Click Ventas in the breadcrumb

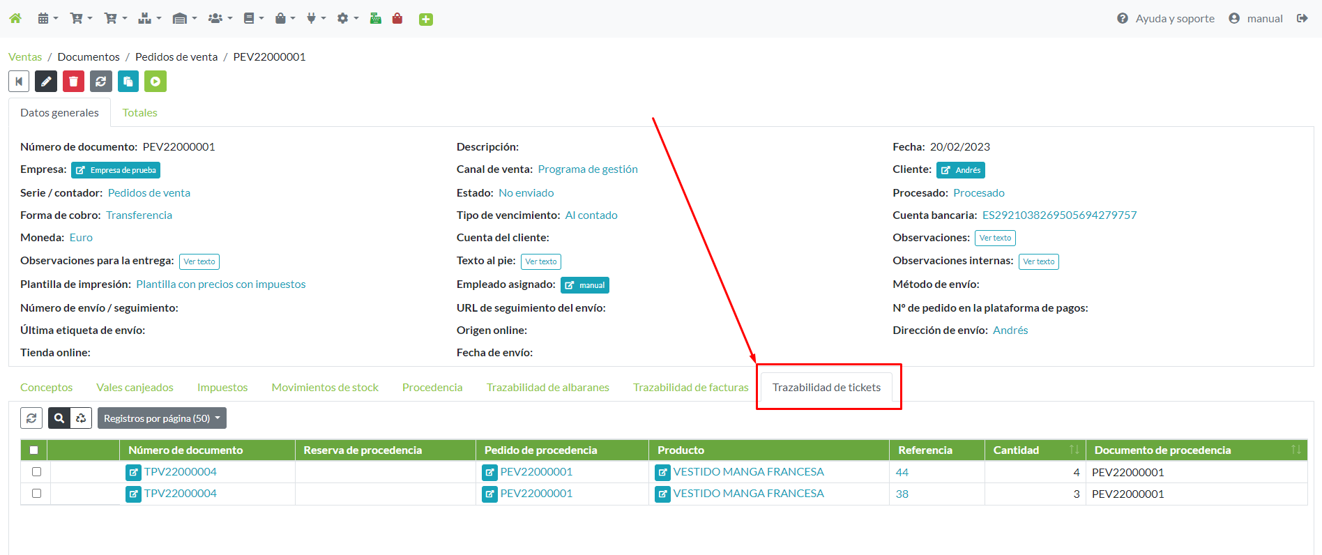click(x=25, y=57)
